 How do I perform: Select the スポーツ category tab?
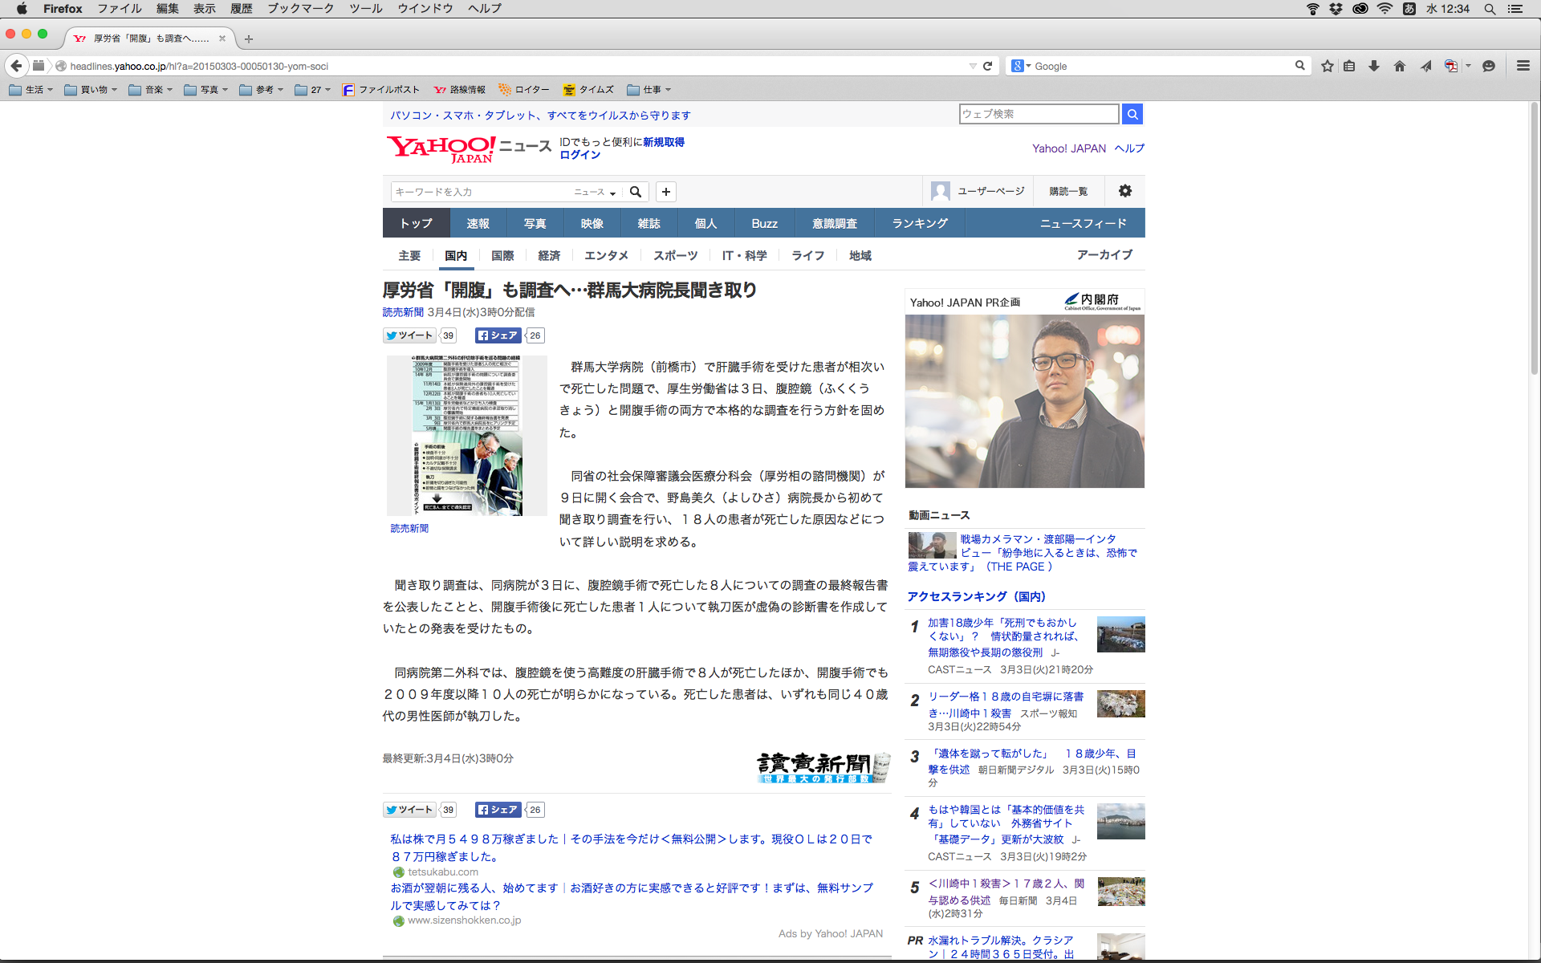click(x=675, y=255)
